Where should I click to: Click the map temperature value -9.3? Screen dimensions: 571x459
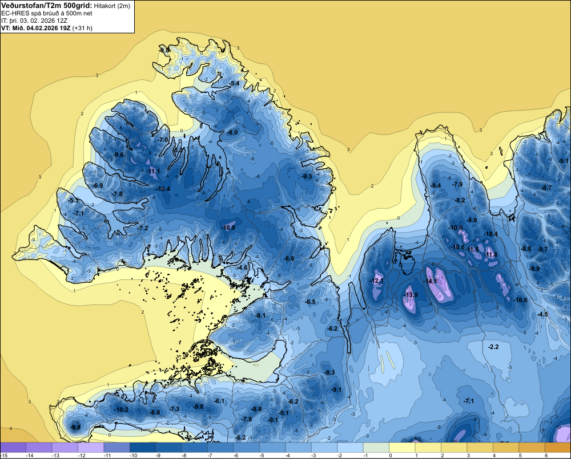pos(307,176)
